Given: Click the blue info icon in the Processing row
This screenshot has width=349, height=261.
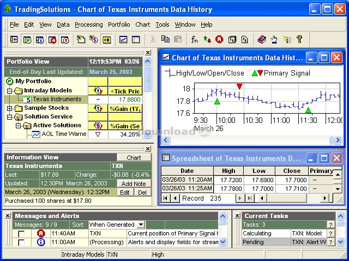Looking at the screenshot, I should click(41, 242).
